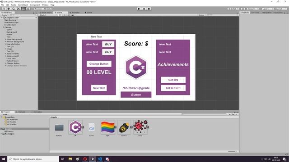This screenshot has width=289, height=162.
Task: Expand Shop Background in hierarchy
Action: coord(5,39)
